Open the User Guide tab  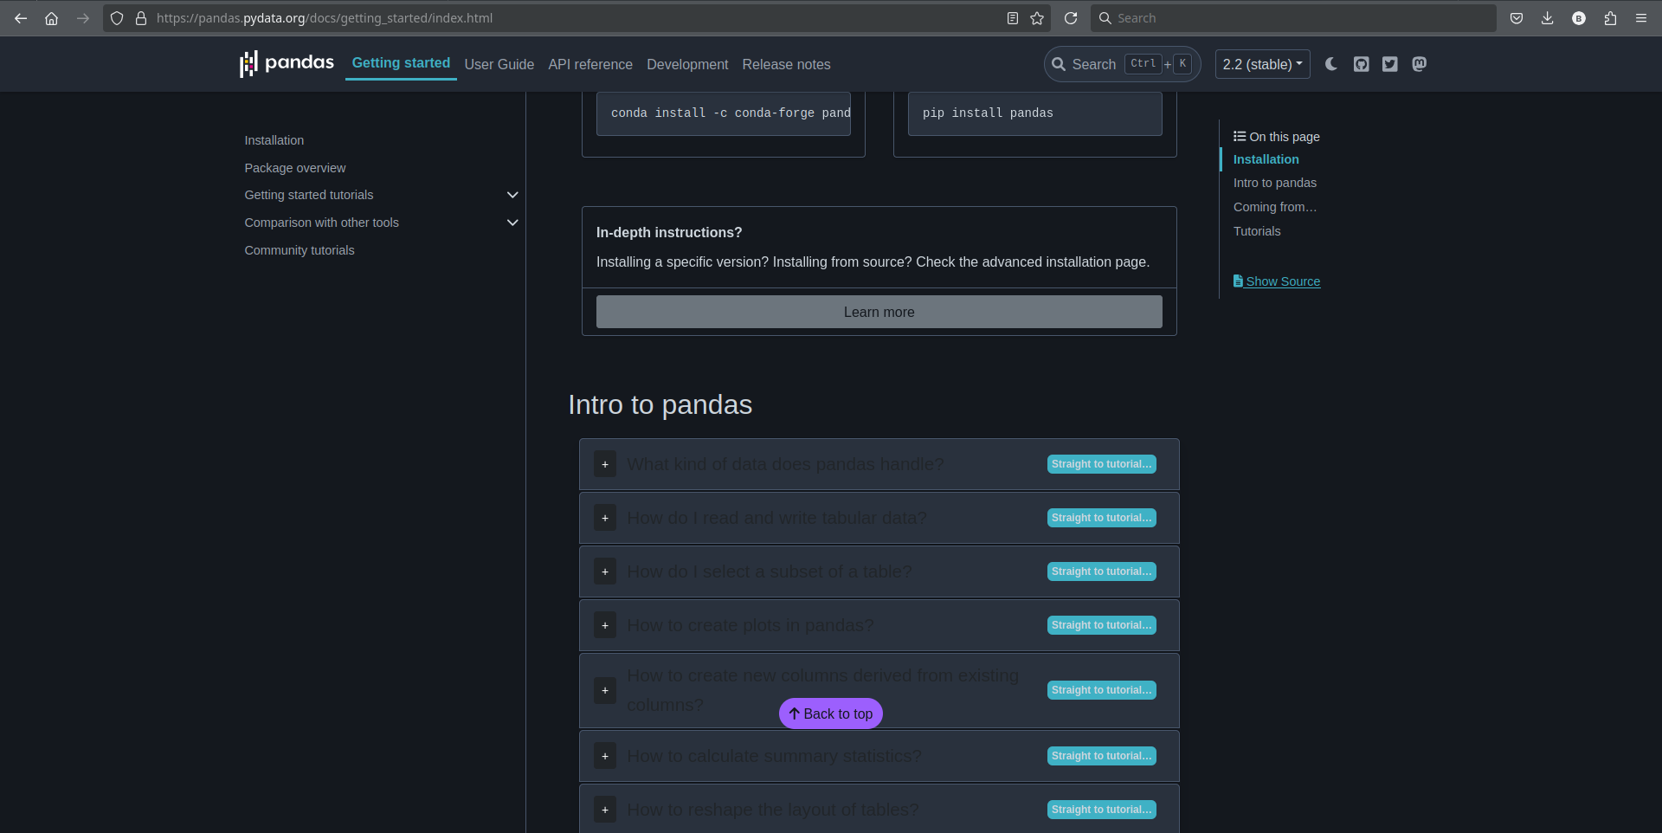click(499, 64)
